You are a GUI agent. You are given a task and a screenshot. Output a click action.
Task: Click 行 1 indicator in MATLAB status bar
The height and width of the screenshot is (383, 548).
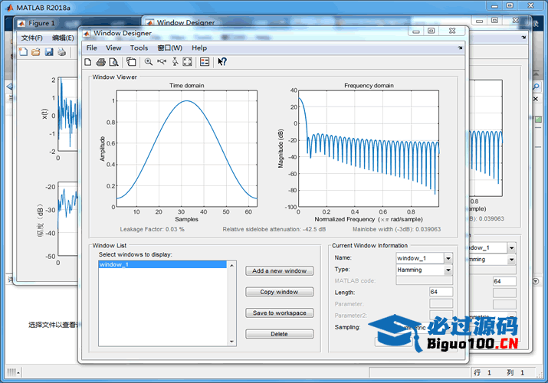click(x=482, y=373)
